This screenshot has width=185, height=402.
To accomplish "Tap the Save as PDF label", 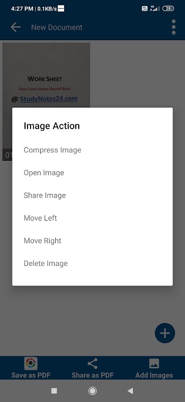I will point(31,375).
